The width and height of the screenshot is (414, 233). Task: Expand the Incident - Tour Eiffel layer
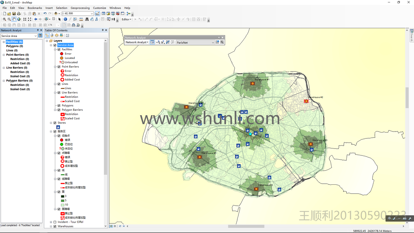point(51,222)
